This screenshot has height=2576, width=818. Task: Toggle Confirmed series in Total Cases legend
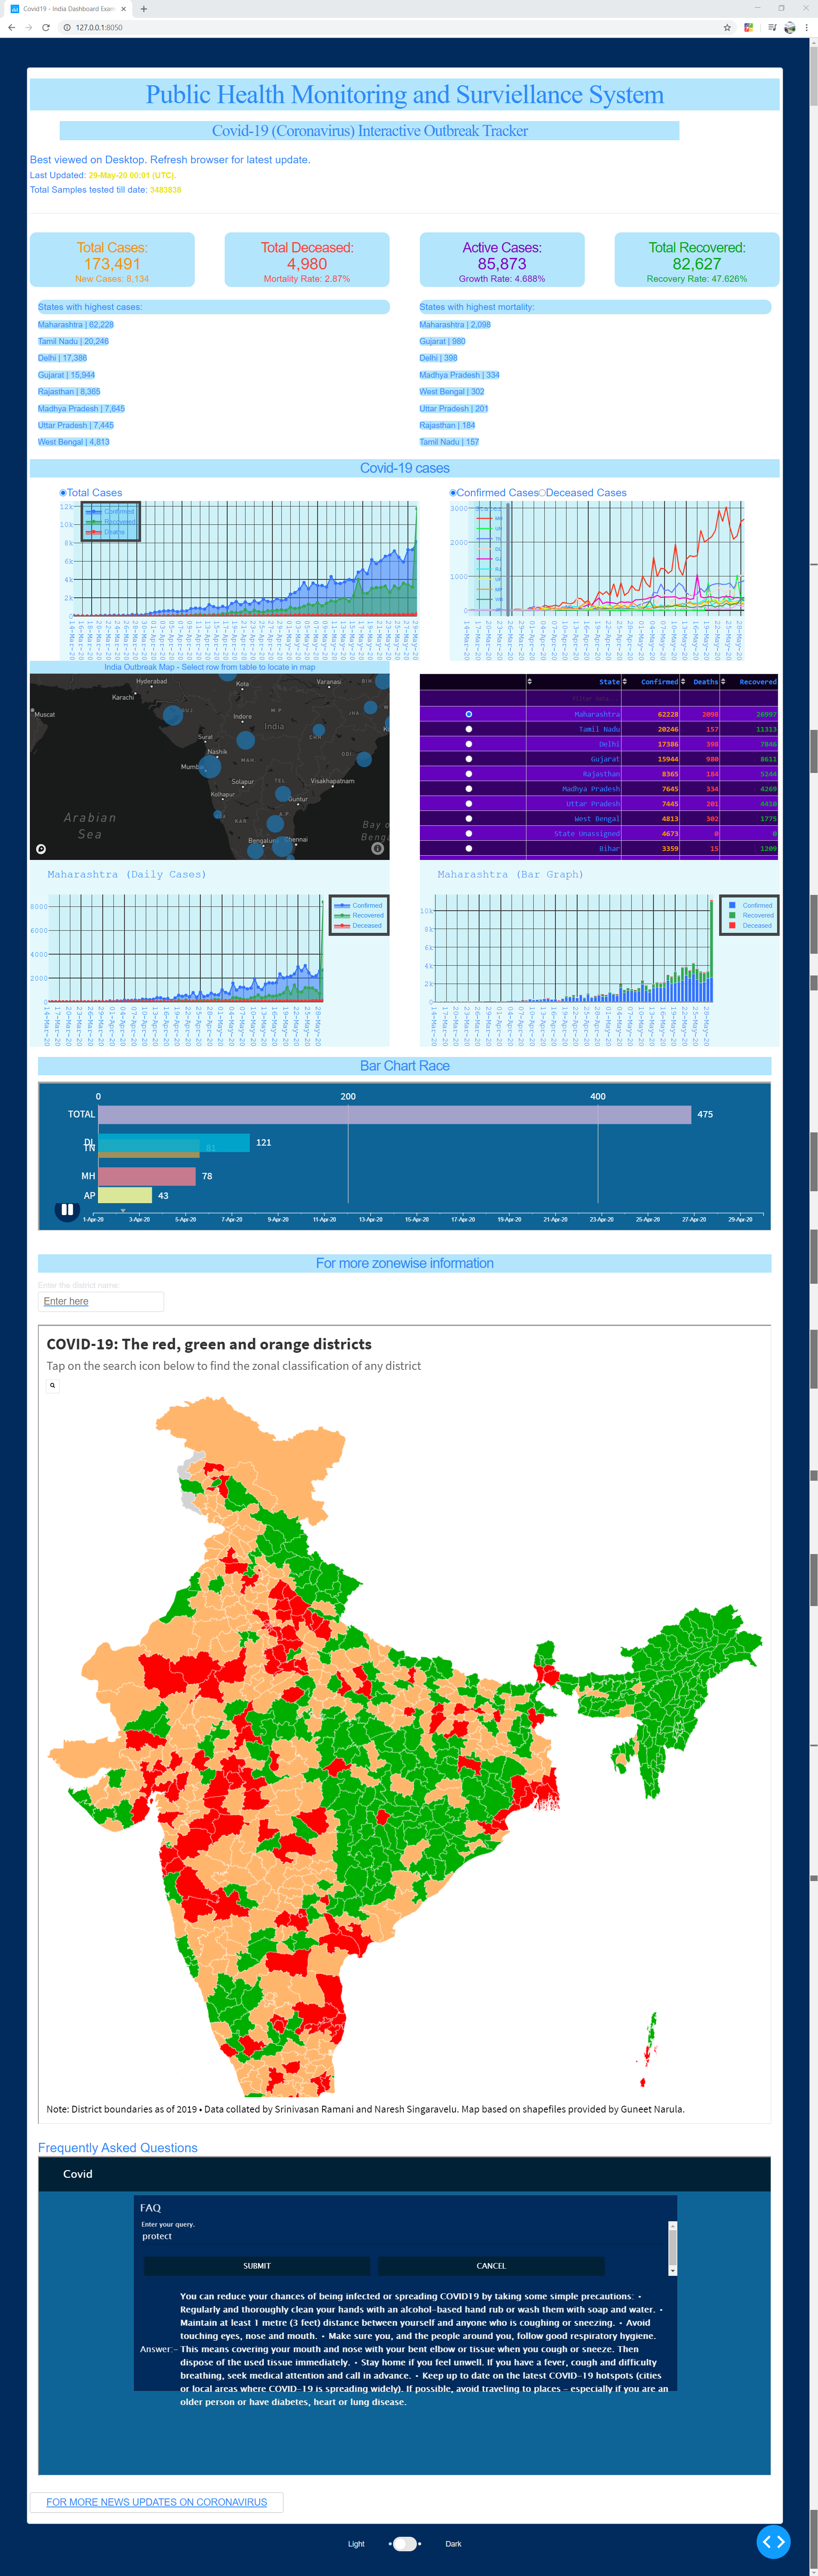click(x=110, y=511)
